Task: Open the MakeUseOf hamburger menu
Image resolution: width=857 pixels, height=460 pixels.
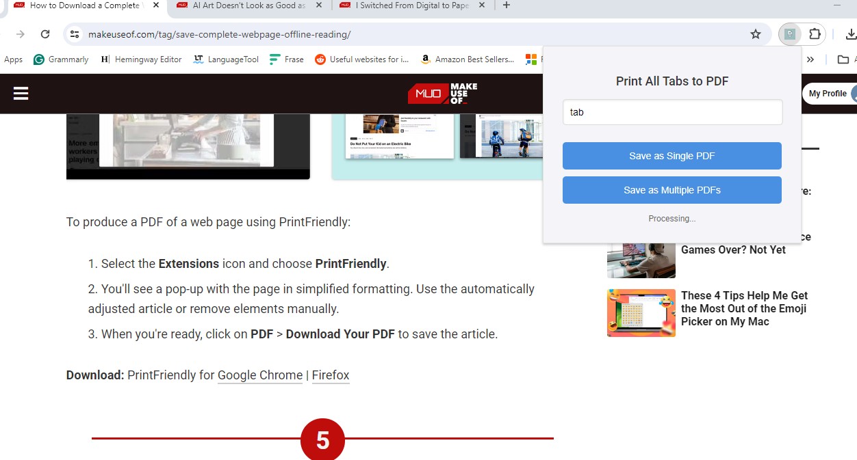Action: (x=21, y=94)
